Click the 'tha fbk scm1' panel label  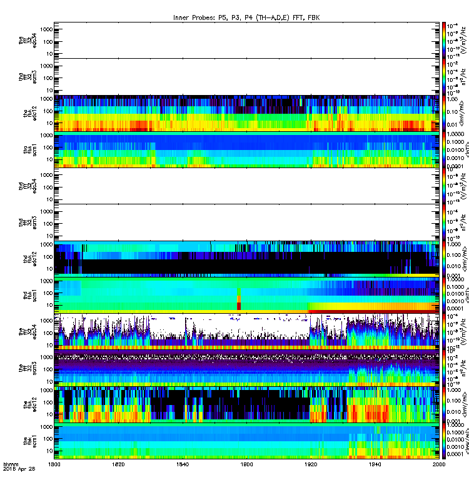click(30, 150)
